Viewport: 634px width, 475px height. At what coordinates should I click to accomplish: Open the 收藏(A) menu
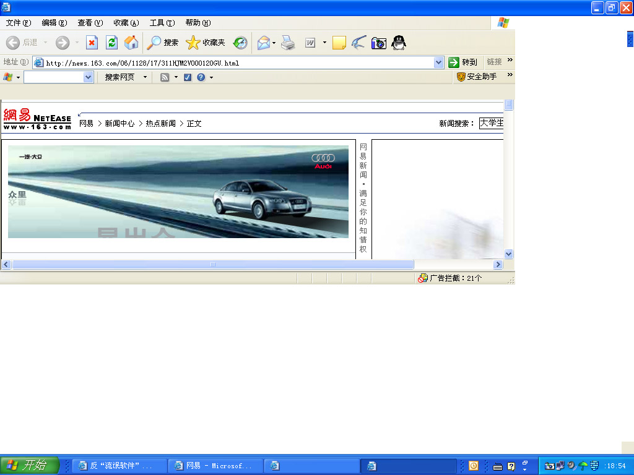coord(126,23)
